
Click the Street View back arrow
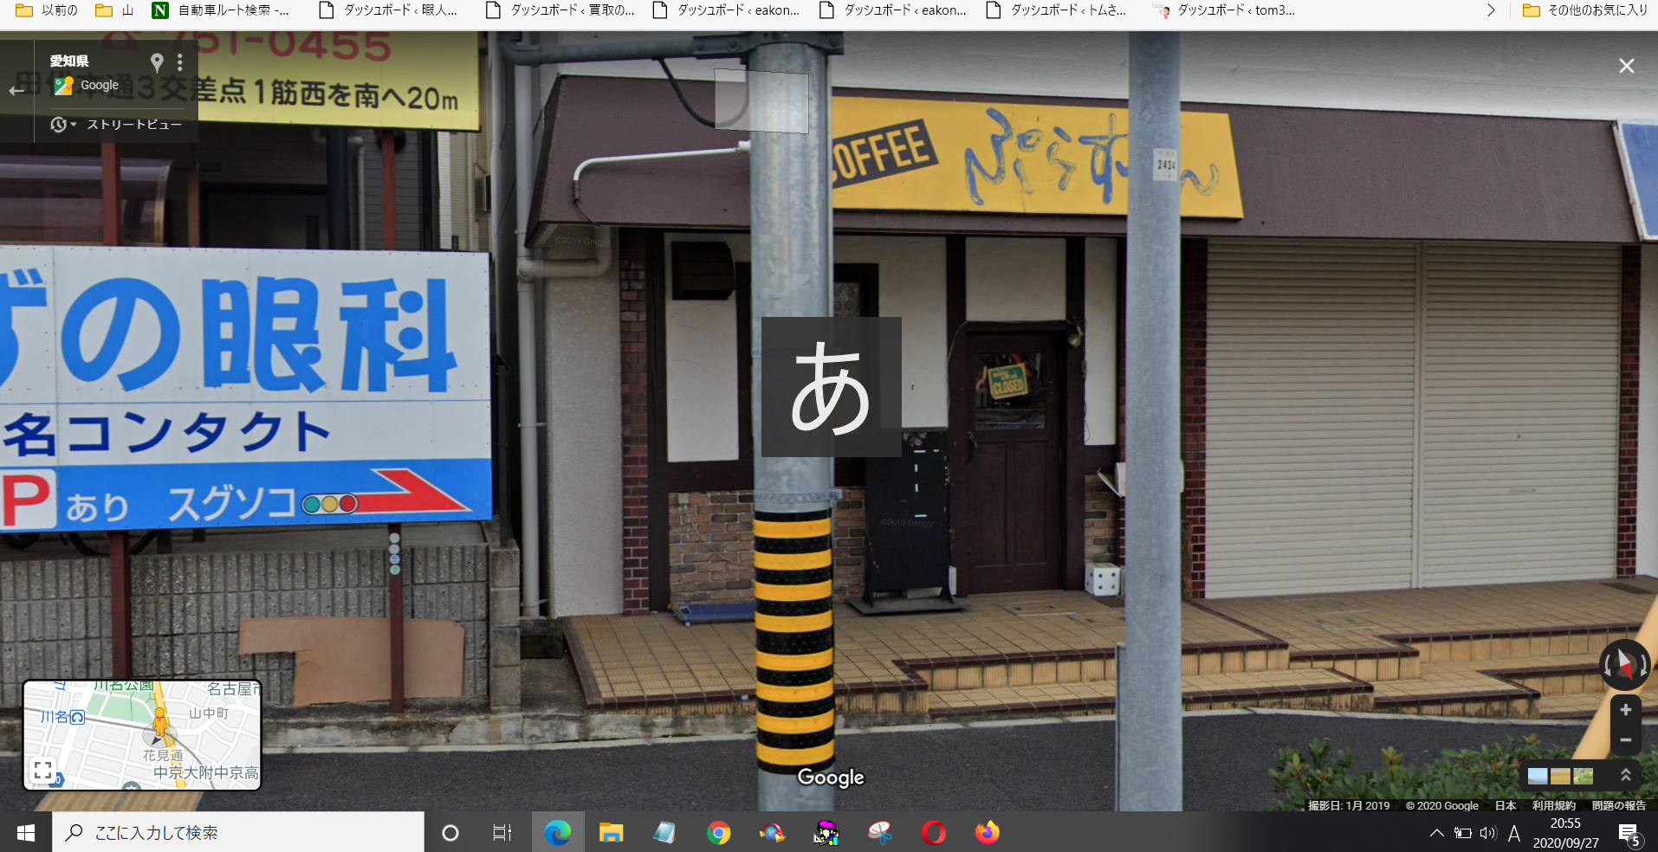16,90
